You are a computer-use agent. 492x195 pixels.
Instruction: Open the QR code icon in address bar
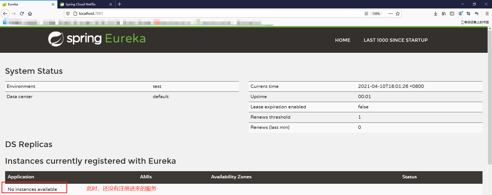366,14
